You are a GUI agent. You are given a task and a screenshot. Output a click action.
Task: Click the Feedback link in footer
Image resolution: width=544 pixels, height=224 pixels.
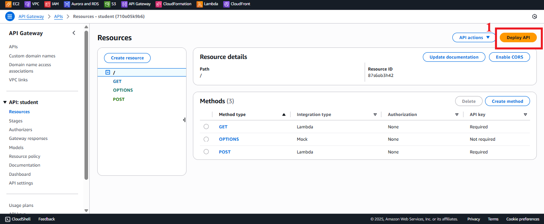pyautogui.click(x=47, y=219)
